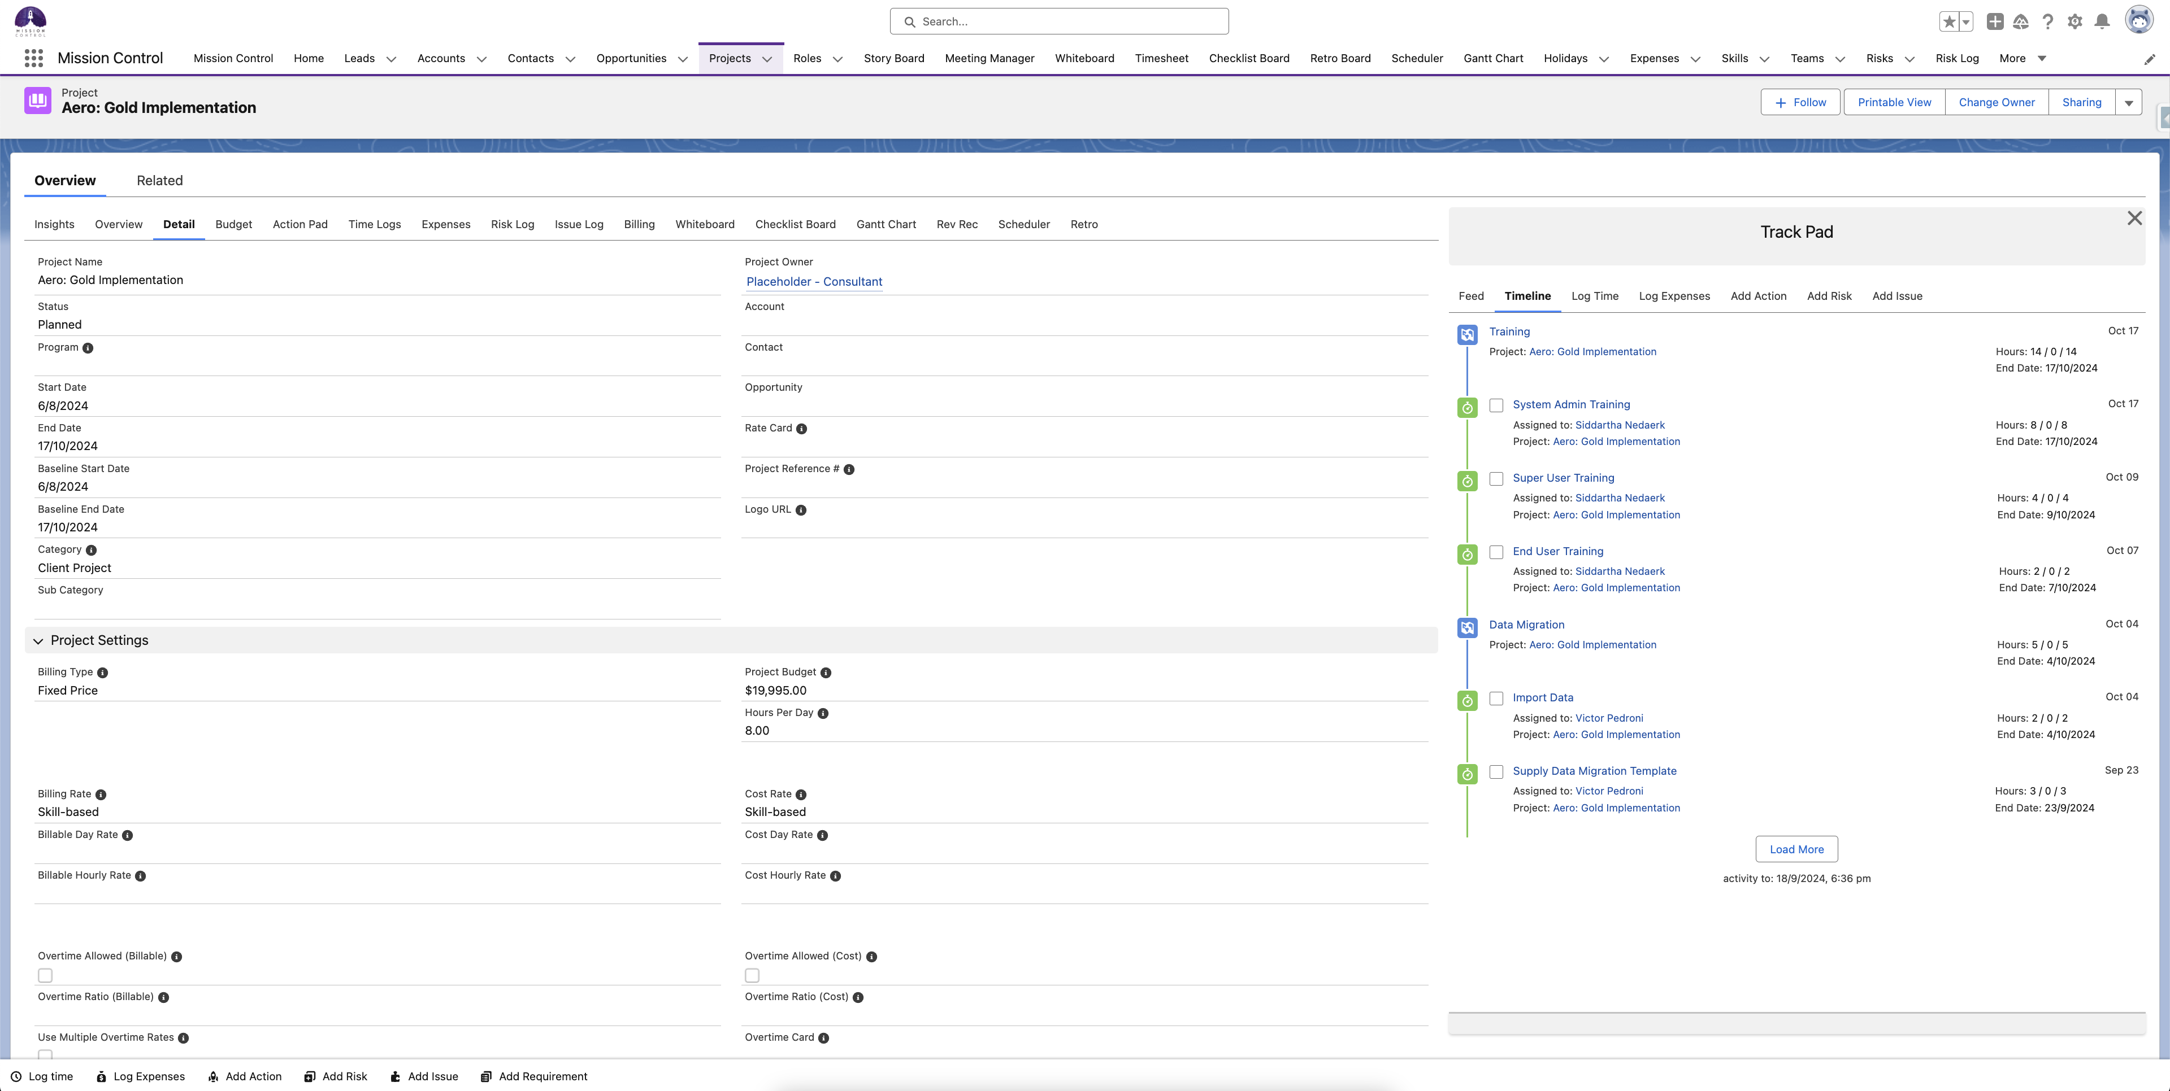The image size is (2170, 1091).
Task: Click the Billing Type info icon
Action: [103, 673]
